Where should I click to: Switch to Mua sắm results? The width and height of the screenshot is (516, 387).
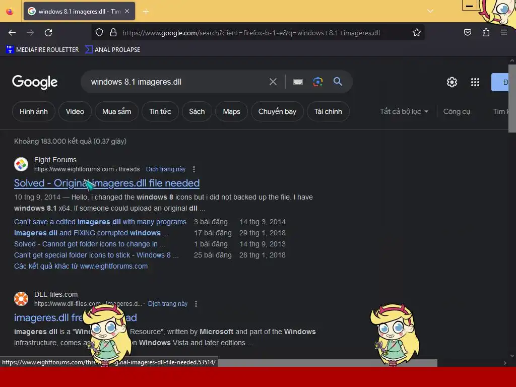pyautogui.click(x=116, y=111)
